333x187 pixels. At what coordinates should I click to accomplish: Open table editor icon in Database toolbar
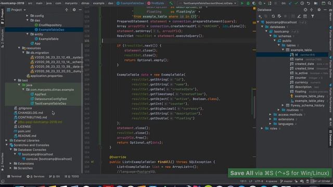click(x=305, y=16)
